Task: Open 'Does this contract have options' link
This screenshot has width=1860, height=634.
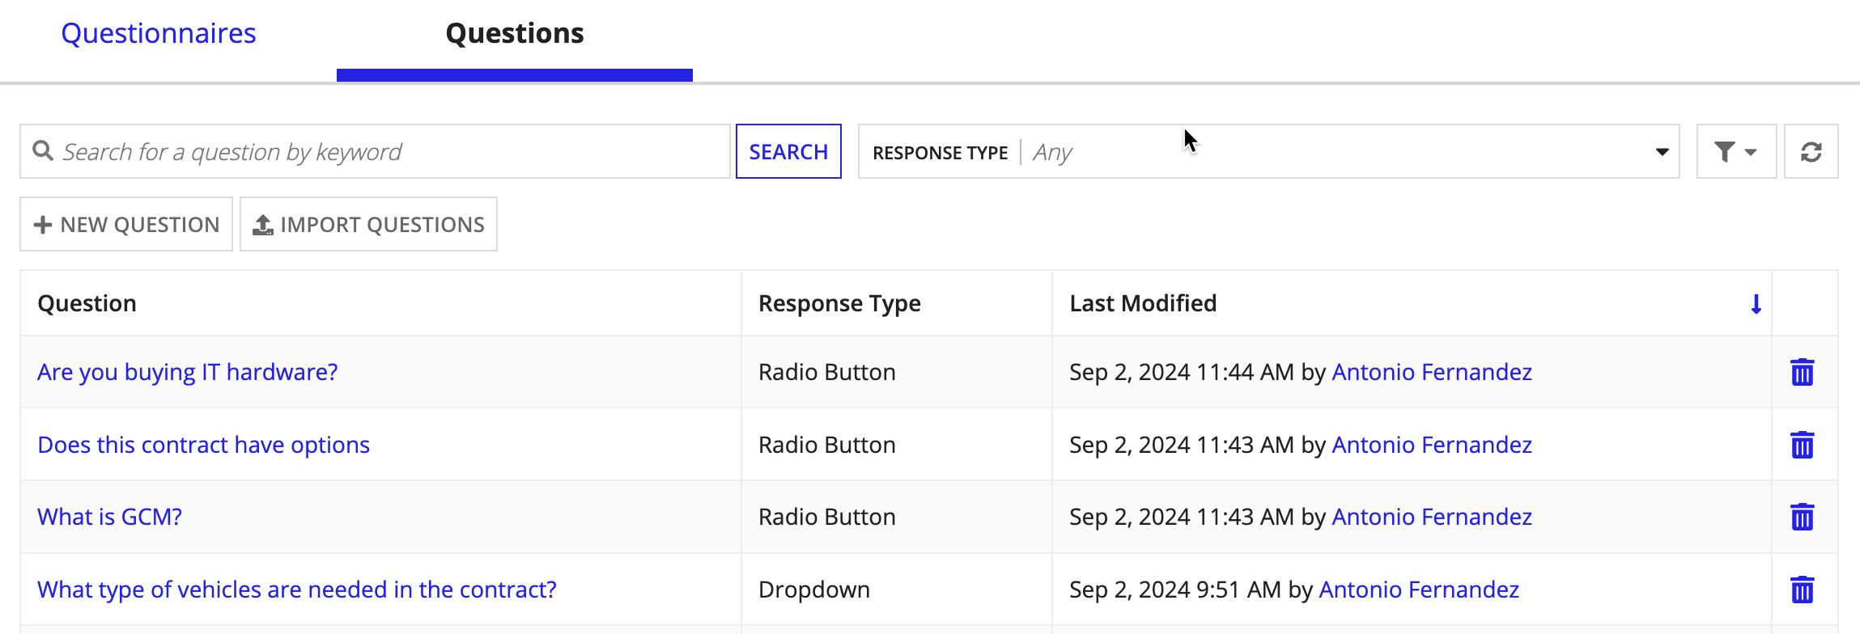Action: click(x=204, y=445)
